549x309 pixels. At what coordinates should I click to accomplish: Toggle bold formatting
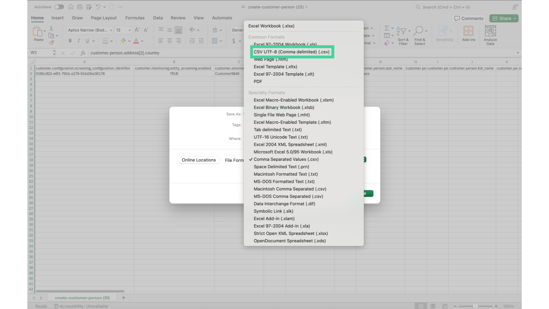coord(70,41)
